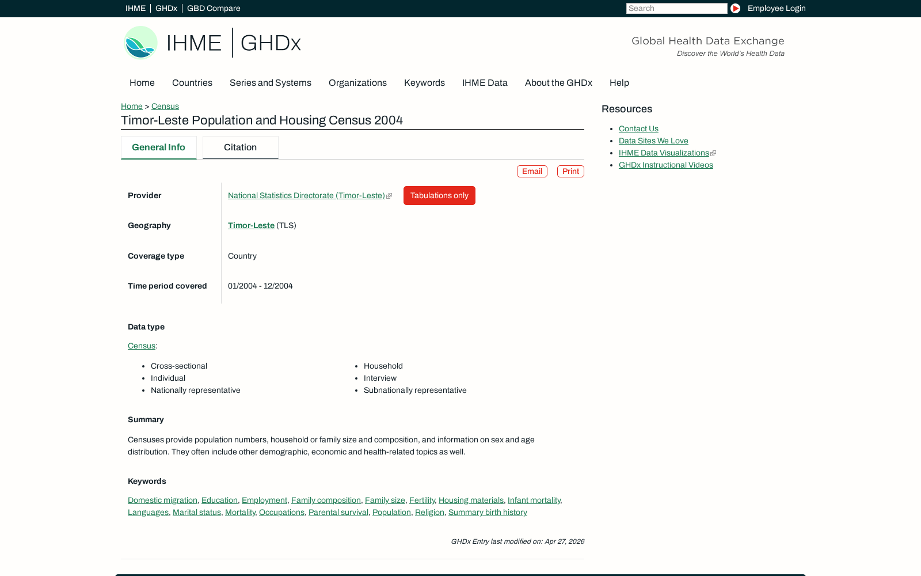
Task: Open the Marital status keyword
Action: 197,512
